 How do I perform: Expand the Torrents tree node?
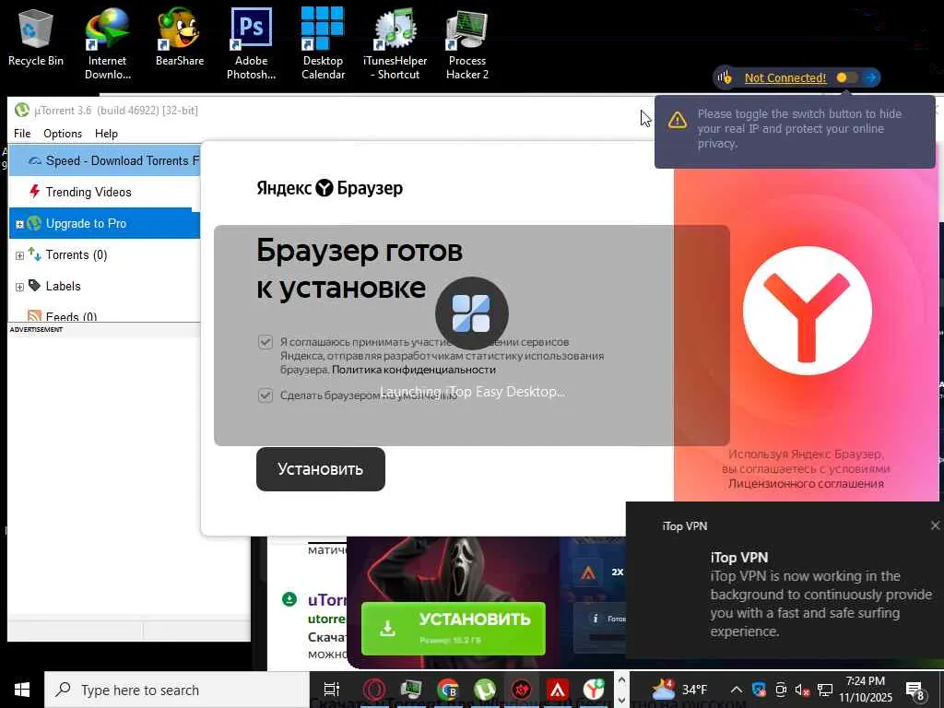click(19, 255)
